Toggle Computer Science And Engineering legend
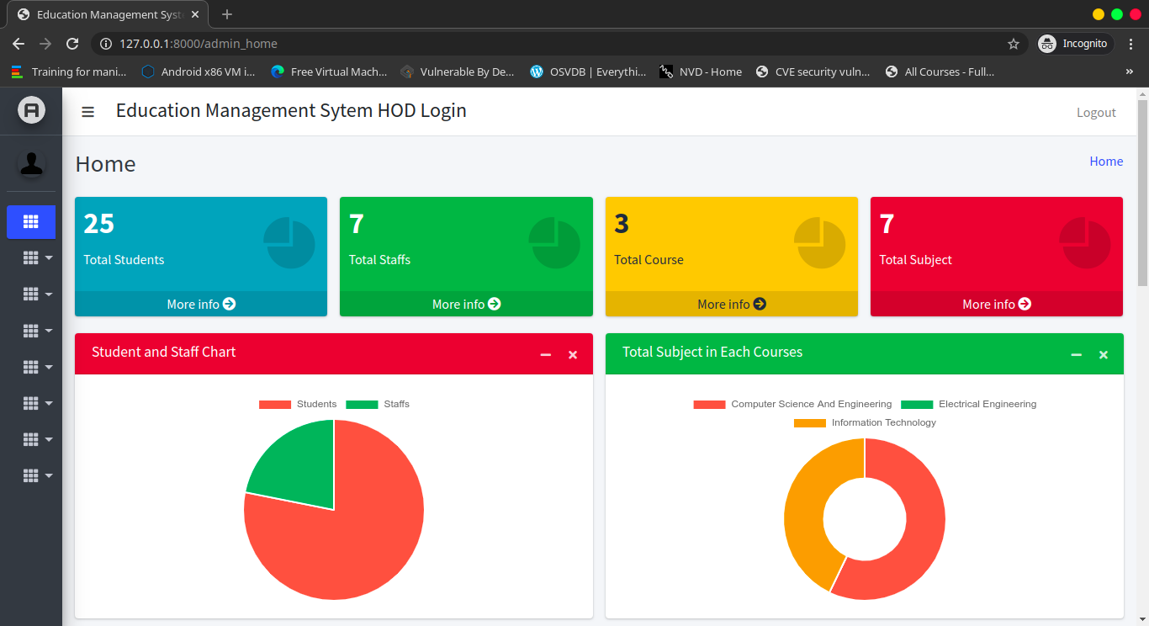The width and height of the screenshot is (1149, 626). click(x=792, y=405)
